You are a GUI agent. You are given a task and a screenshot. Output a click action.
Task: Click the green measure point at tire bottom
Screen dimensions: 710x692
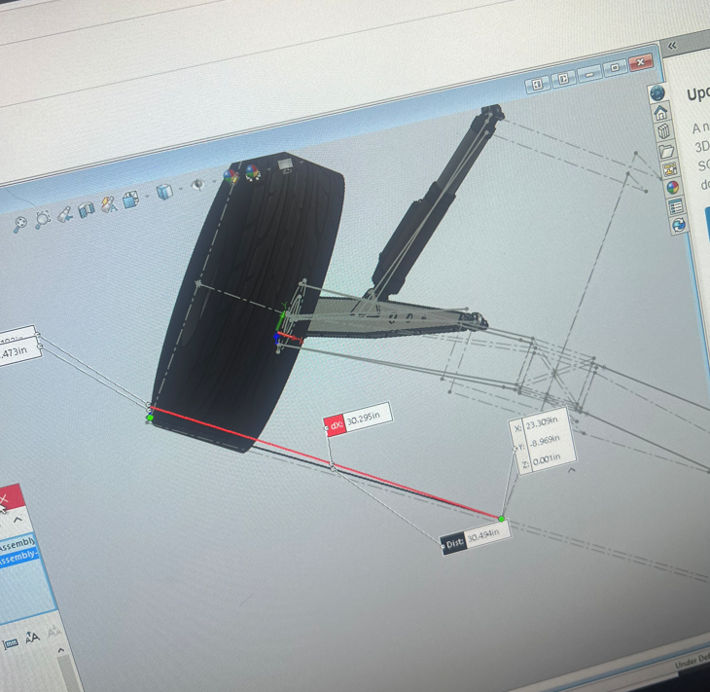[151, 418]
